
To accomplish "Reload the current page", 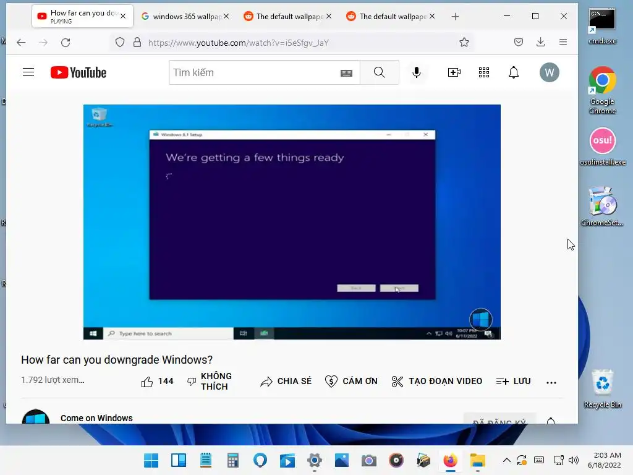I will click(66, 43).
